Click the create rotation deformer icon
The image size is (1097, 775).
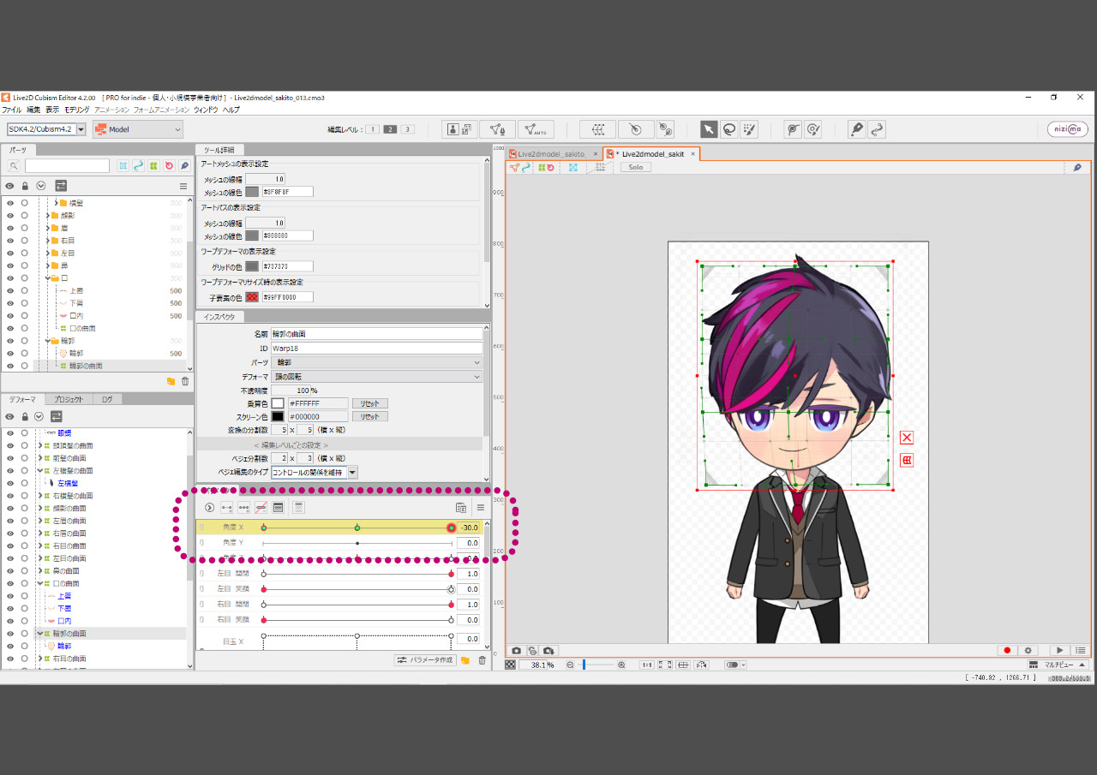[x=635, y=129]
